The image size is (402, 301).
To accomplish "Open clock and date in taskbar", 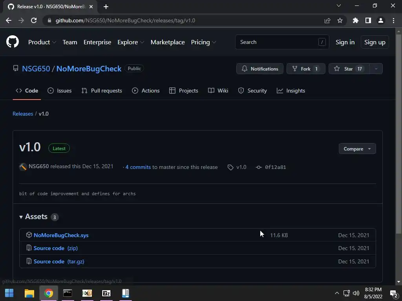I will [x=373, y=293].
